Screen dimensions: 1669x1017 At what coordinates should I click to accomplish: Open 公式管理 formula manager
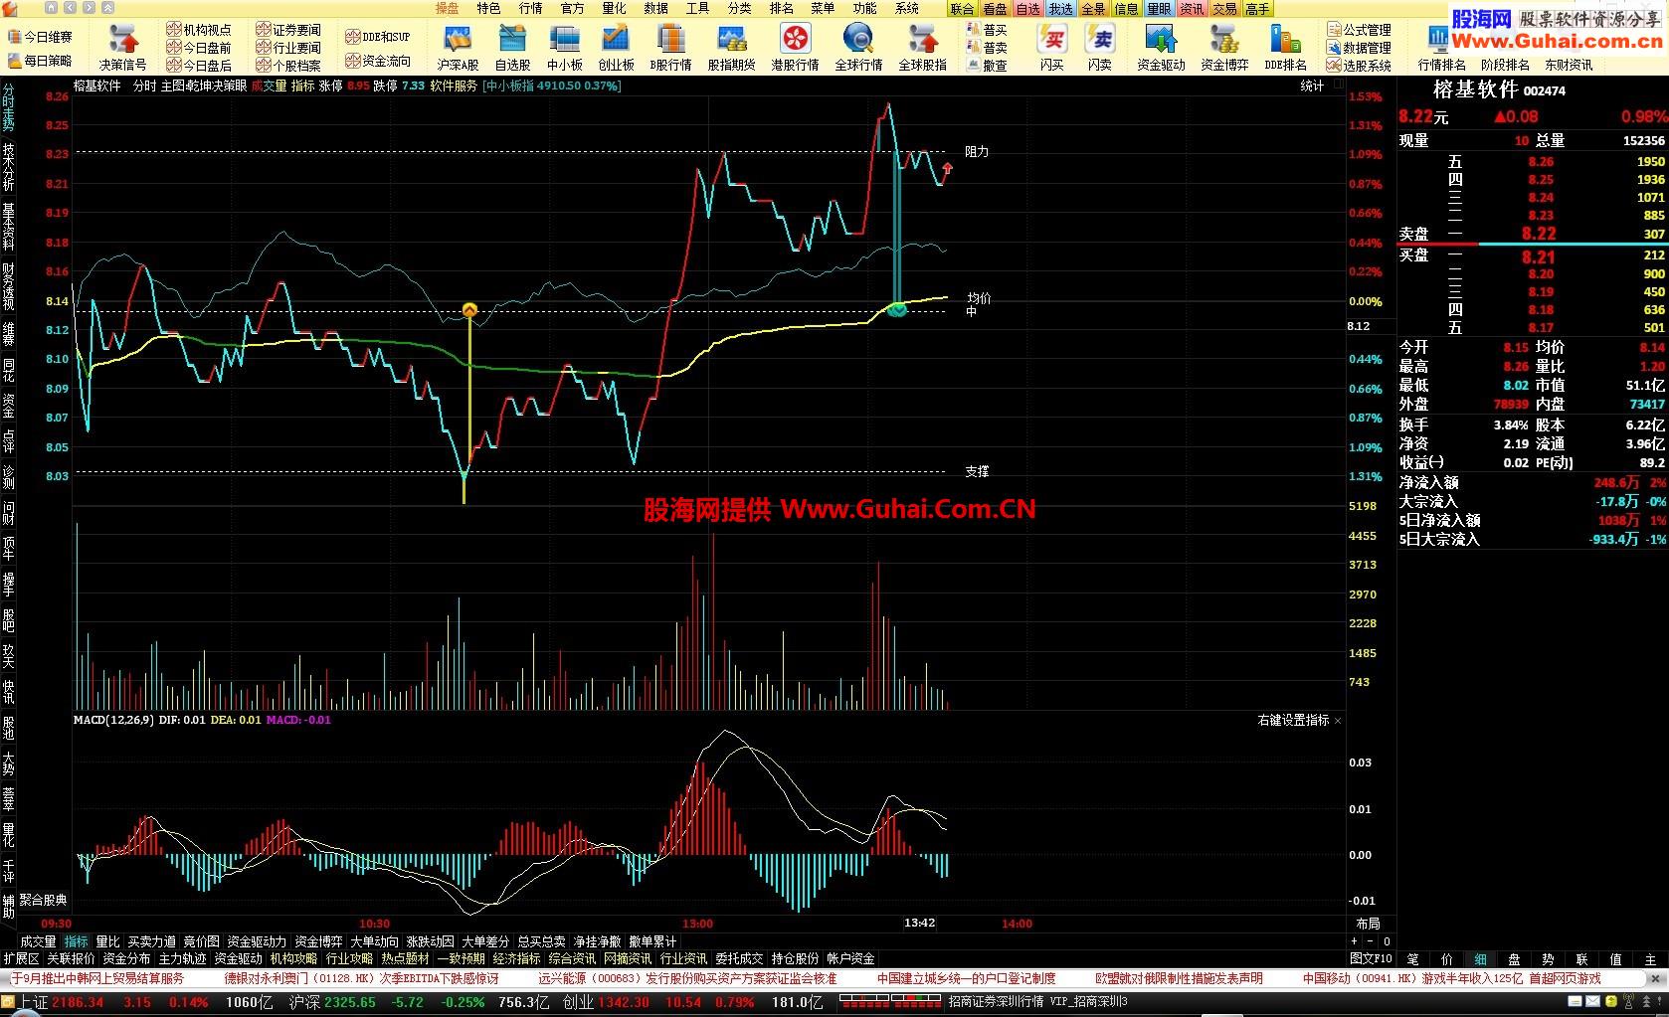click(1359, 30)
